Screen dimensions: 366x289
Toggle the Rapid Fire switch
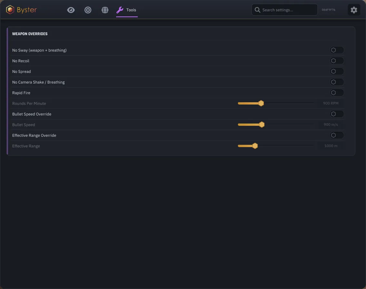(336, 93)
